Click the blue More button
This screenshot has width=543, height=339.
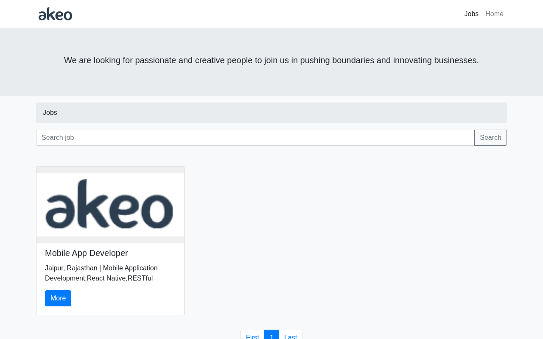pyautogui.click(x=58, y=298)
